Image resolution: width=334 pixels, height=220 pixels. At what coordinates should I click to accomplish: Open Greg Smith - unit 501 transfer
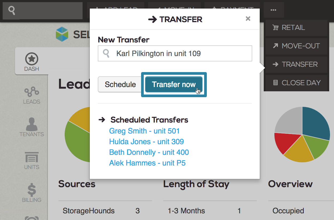coord(144,131)
